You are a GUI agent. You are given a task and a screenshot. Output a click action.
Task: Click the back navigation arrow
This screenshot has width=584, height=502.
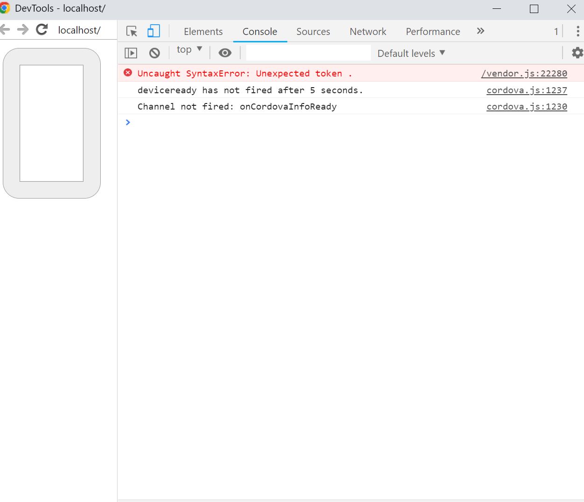pyautogui.click(x=6, y=29)
